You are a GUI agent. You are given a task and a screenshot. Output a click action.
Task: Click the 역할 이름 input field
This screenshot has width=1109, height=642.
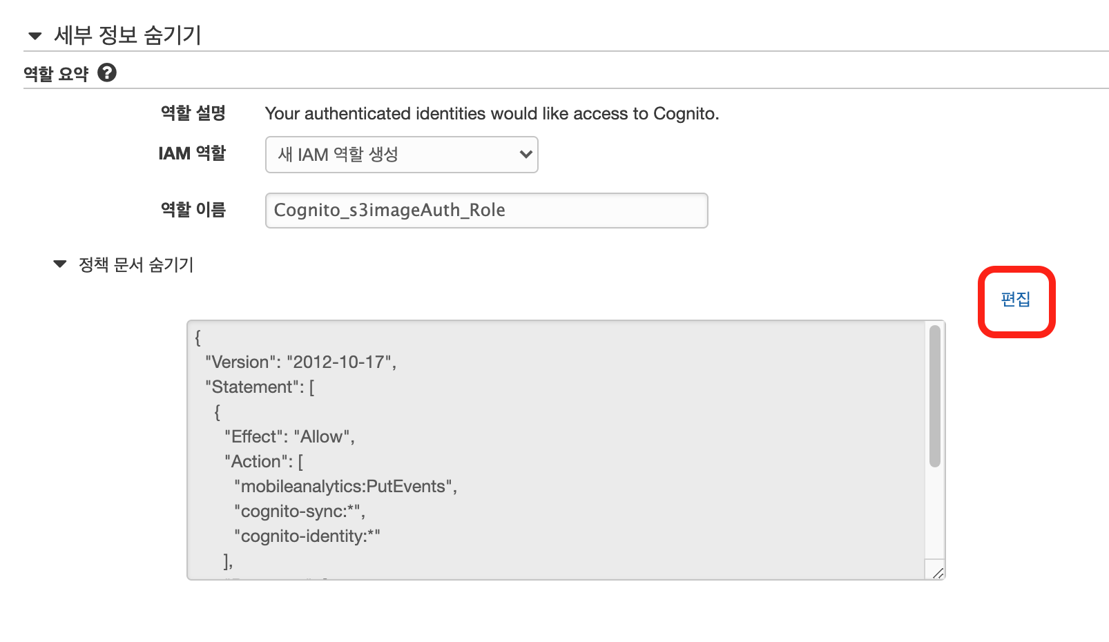[x=486, y=210]
